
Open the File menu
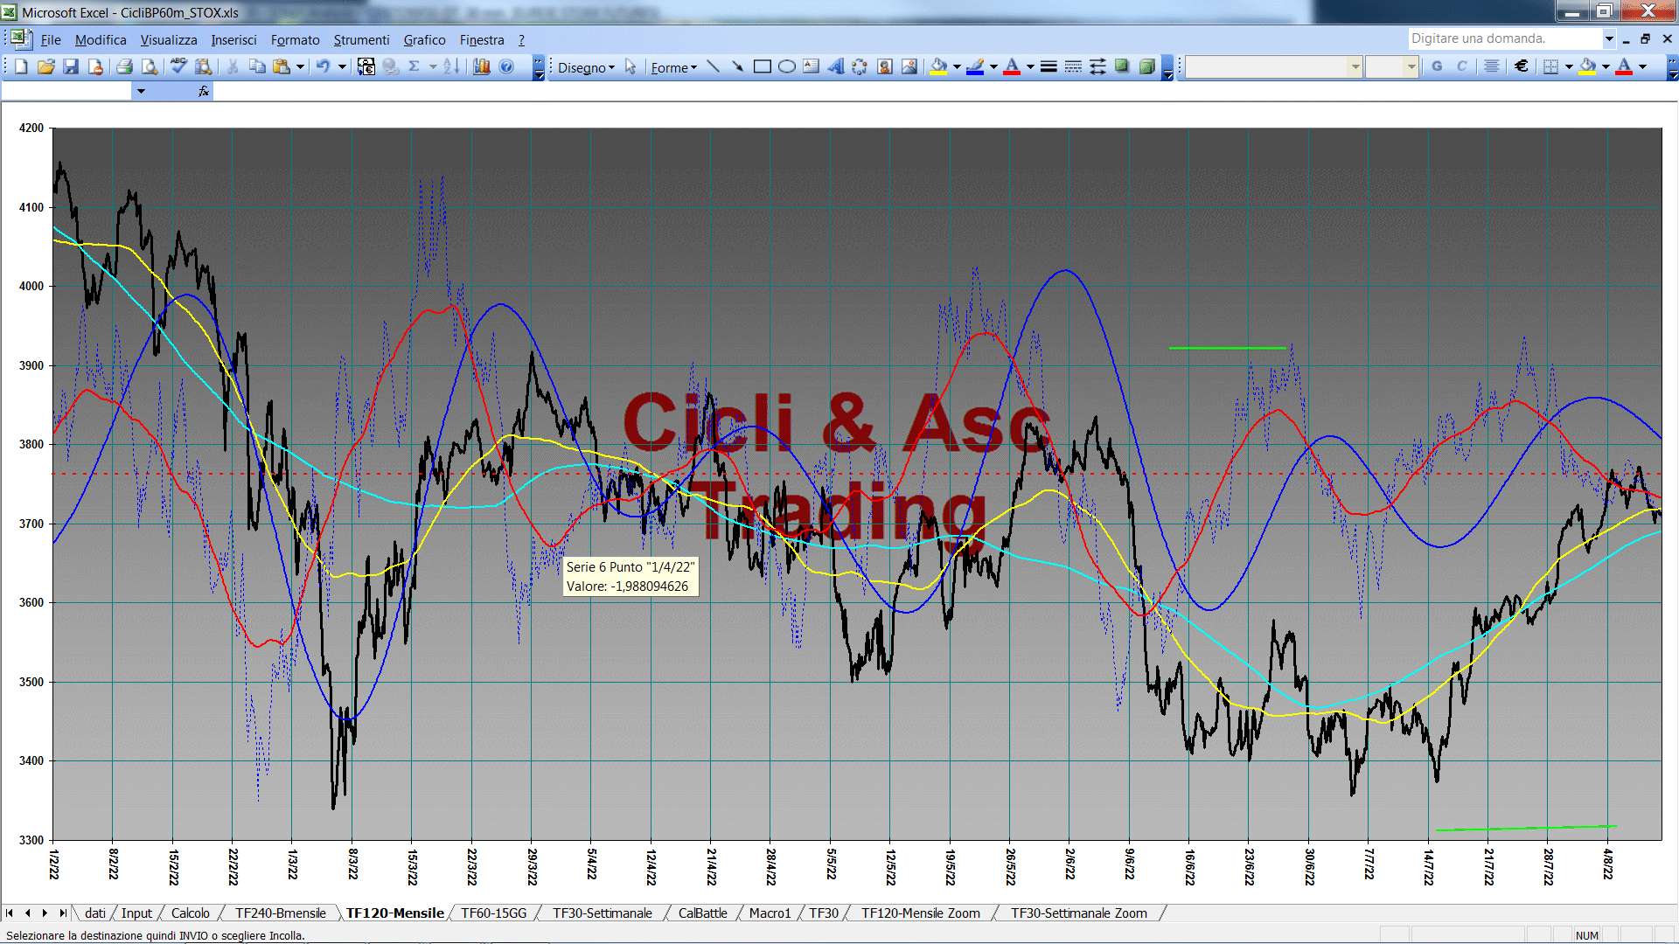(51, 39)
